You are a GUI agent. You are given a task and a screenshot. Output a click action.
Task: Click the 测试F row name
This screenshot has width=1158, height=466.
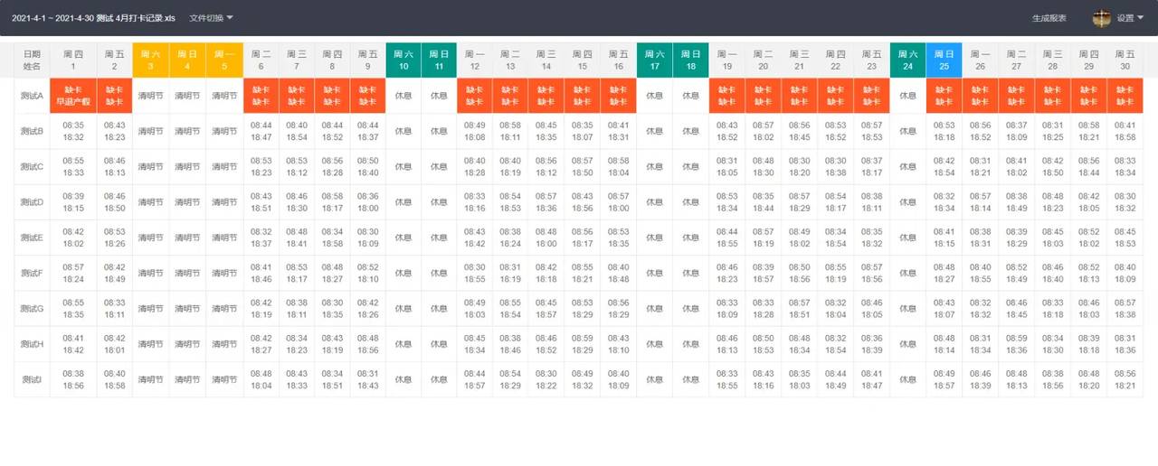33,273
